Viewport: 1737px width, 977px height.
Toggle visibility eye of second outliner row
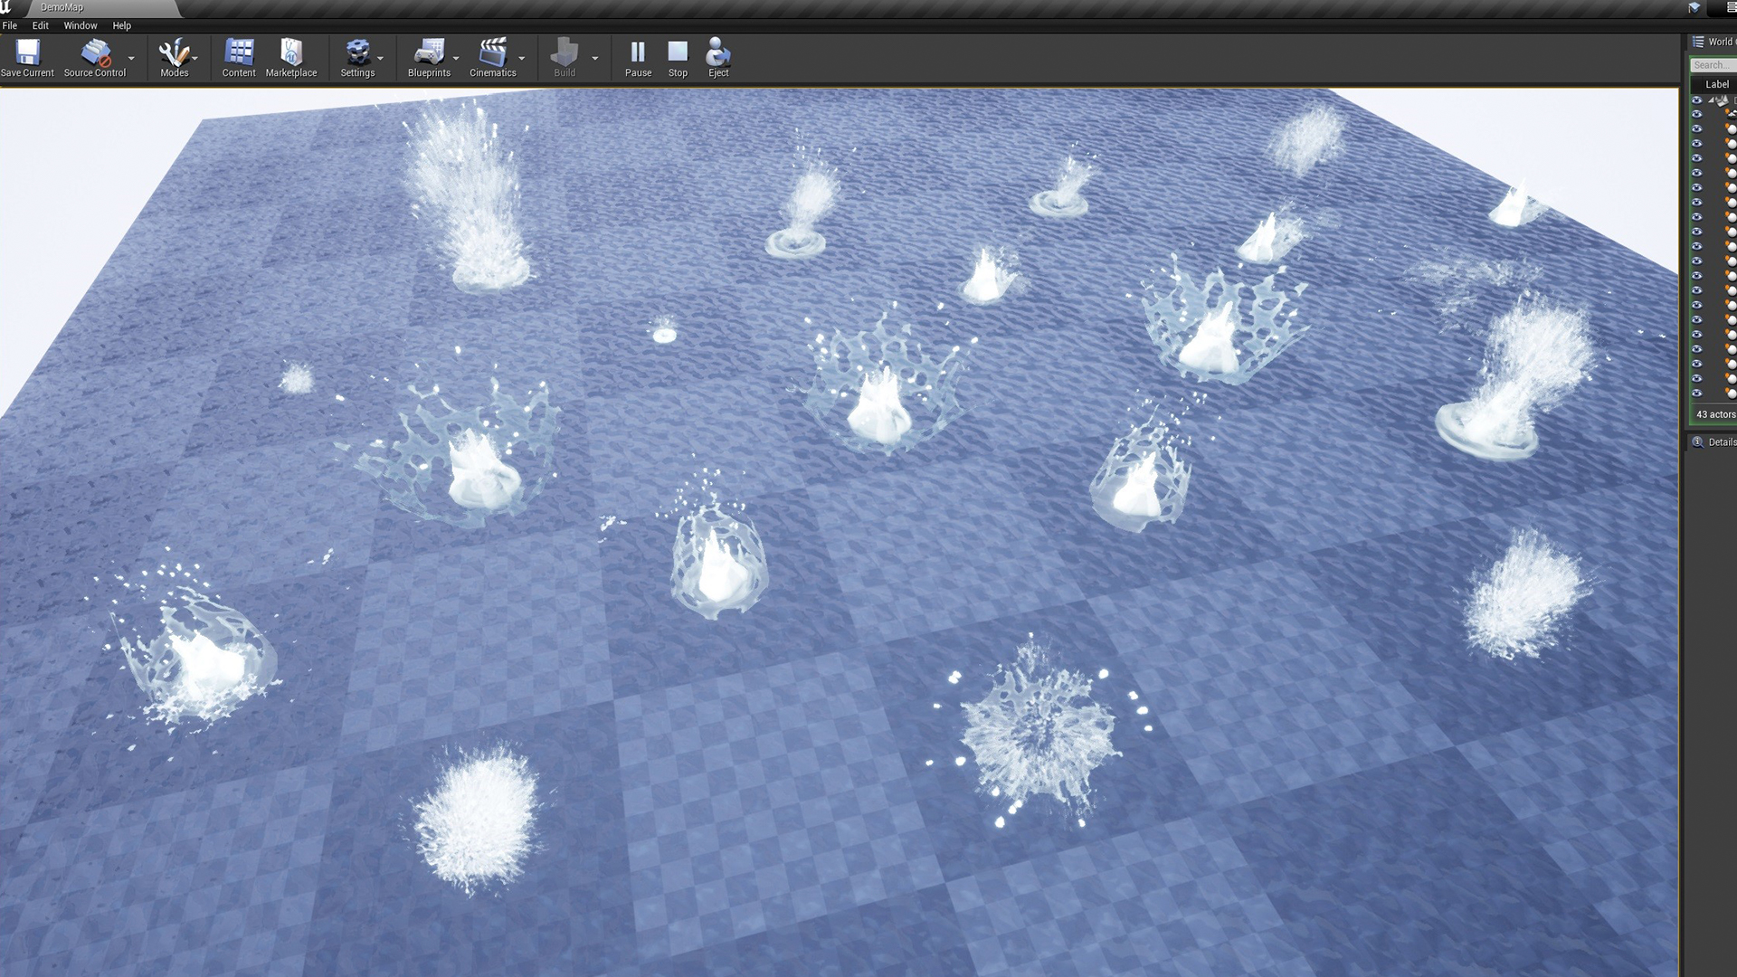(x=1697, y=115)
